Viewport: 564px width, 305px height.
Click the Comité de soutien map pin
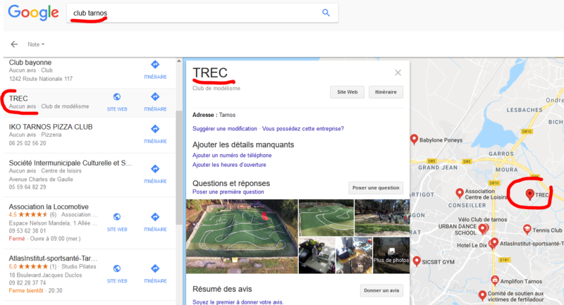(x=482, y=296)
